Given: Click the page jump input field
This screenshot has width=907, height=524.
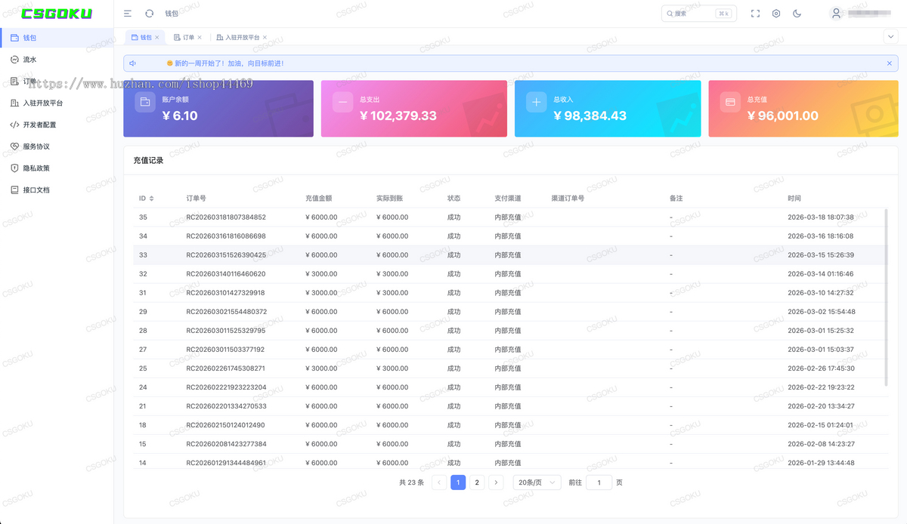Looking at the screenshot, I should click(599, 482).
